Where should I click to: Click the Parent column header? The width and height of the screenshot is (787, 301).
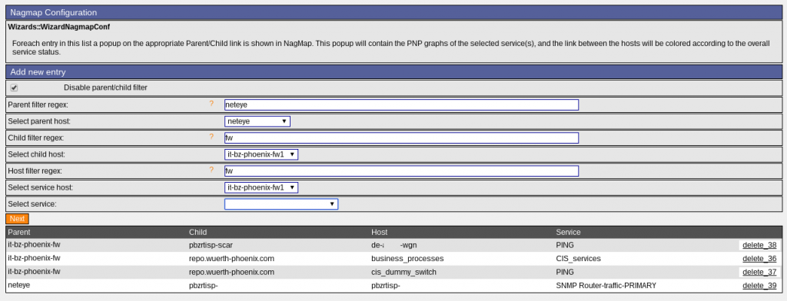[19, 232]
